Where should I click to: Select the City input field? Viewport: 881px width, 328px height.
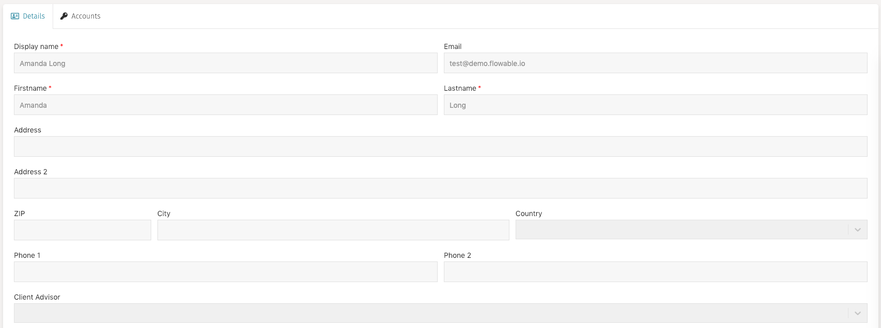(333, 229)
